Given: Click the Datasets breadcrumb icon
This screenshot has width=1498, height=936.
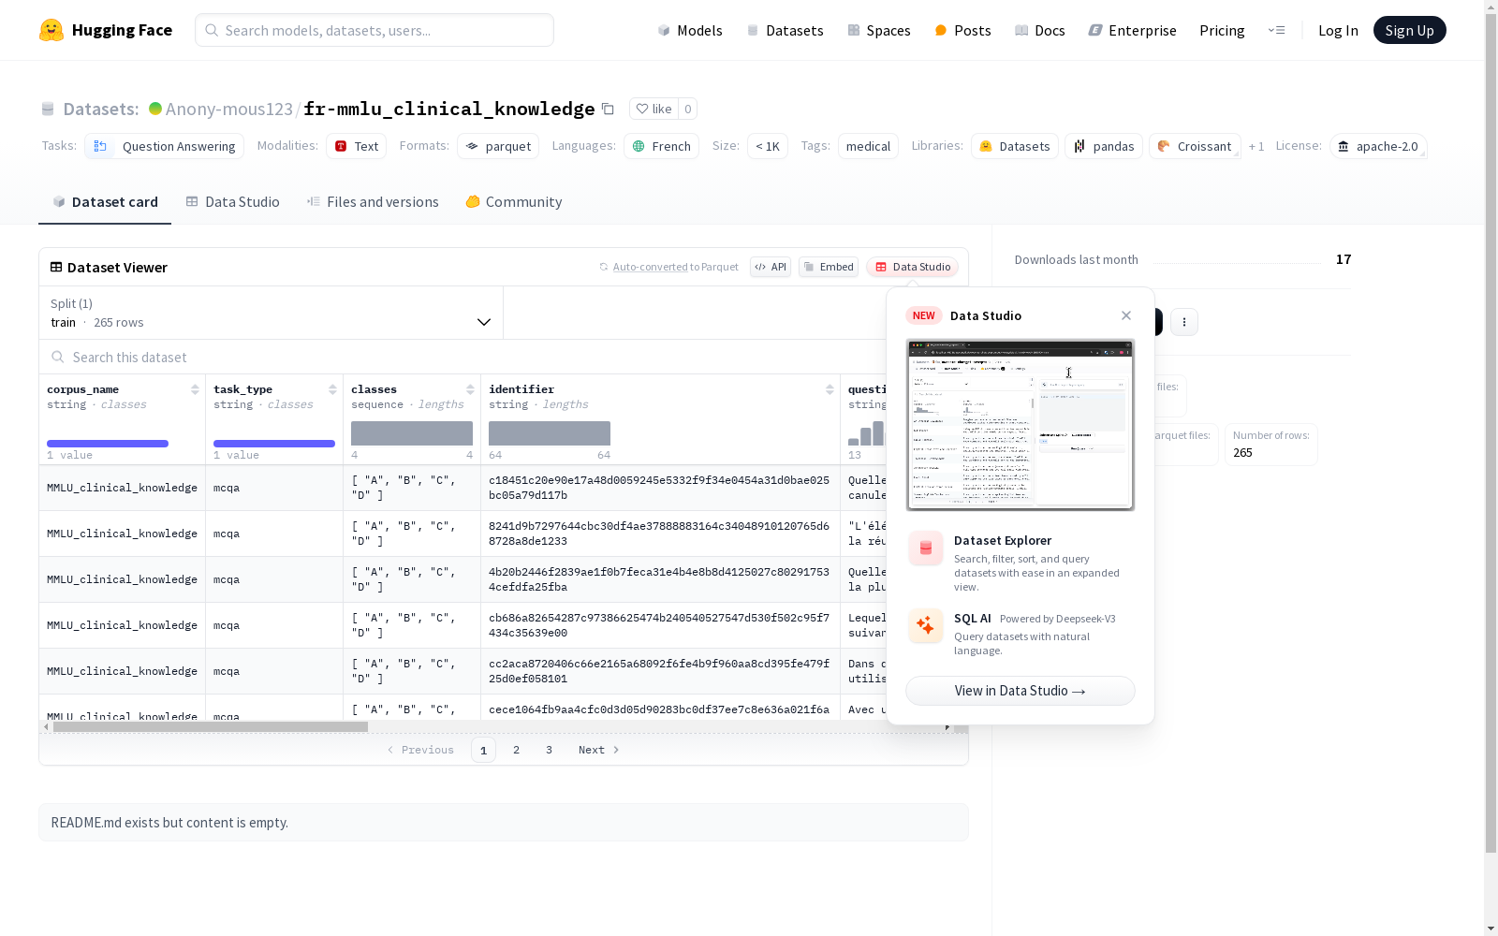Looking at the screenshot, I should coord(48,109).
